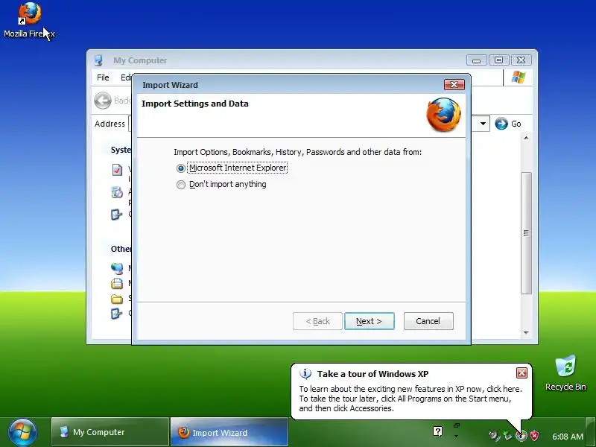Click the add or remove programs icon
The height and width of the screenshot is (447, 596).
point(117,192)
